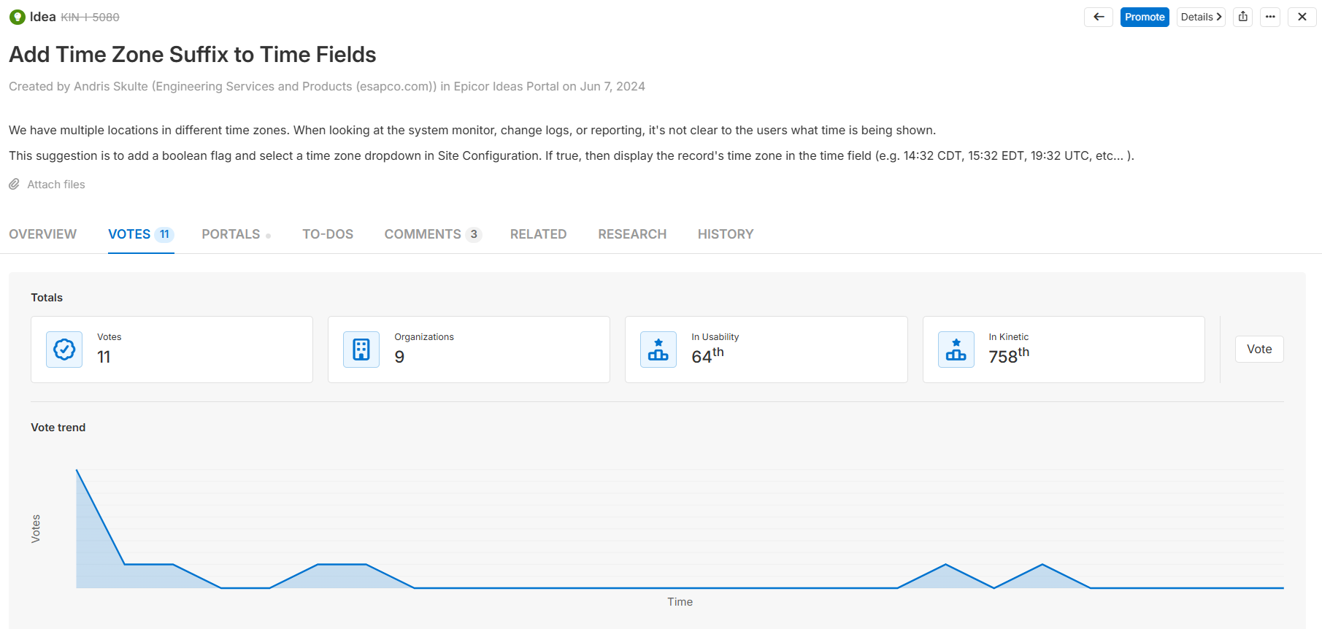Viewport: 1322px width, 629px height.
Task: Click the In Usability rank 64th
Action: point(707,355)
